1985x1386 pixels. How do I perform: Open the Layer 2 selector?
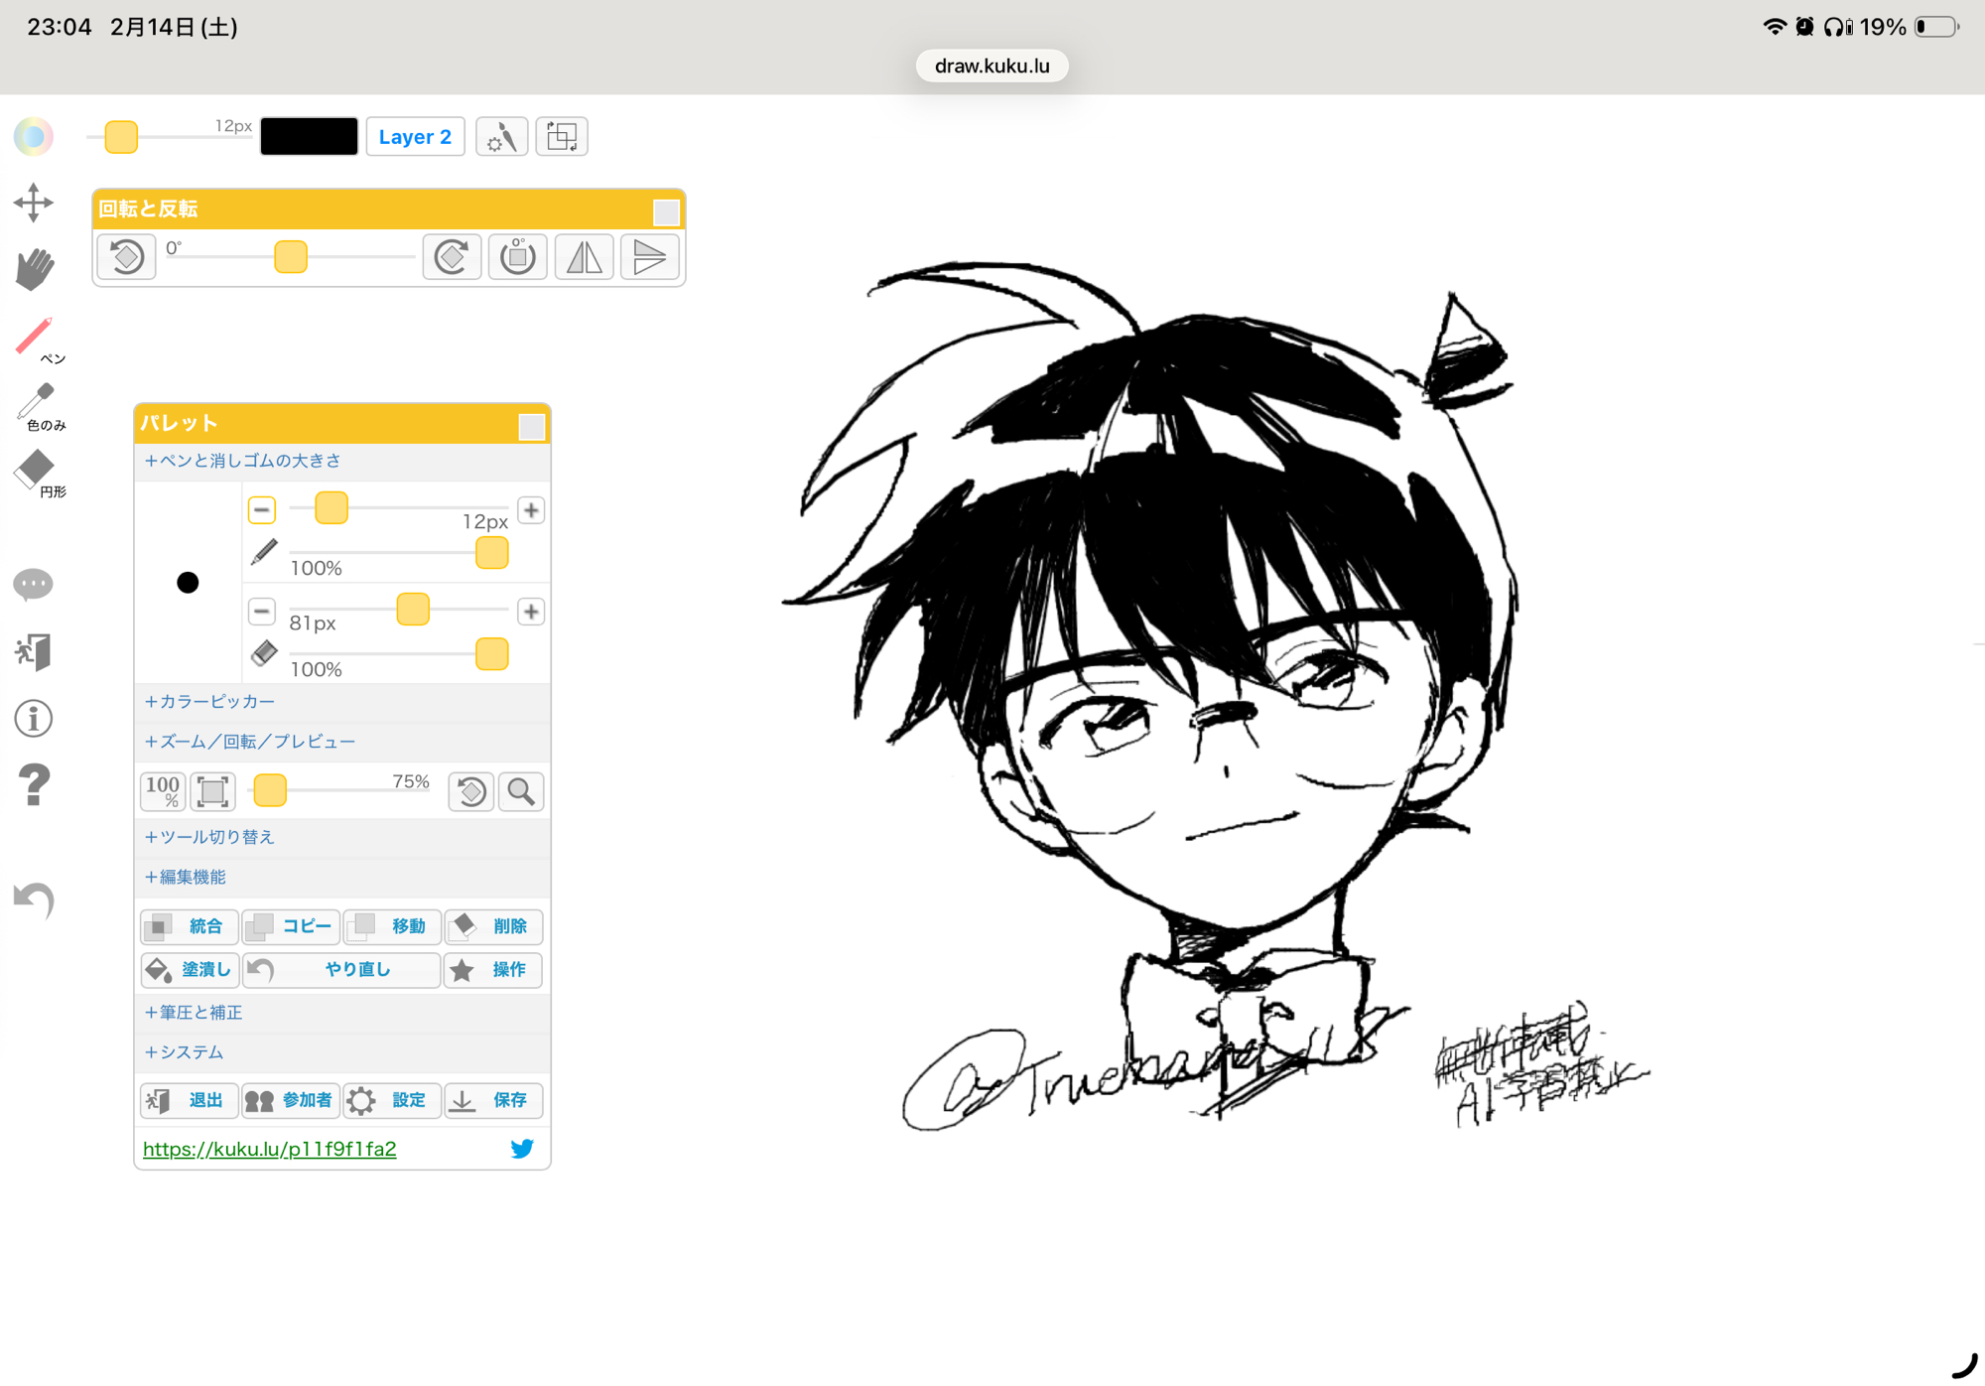tap(415, 137)
